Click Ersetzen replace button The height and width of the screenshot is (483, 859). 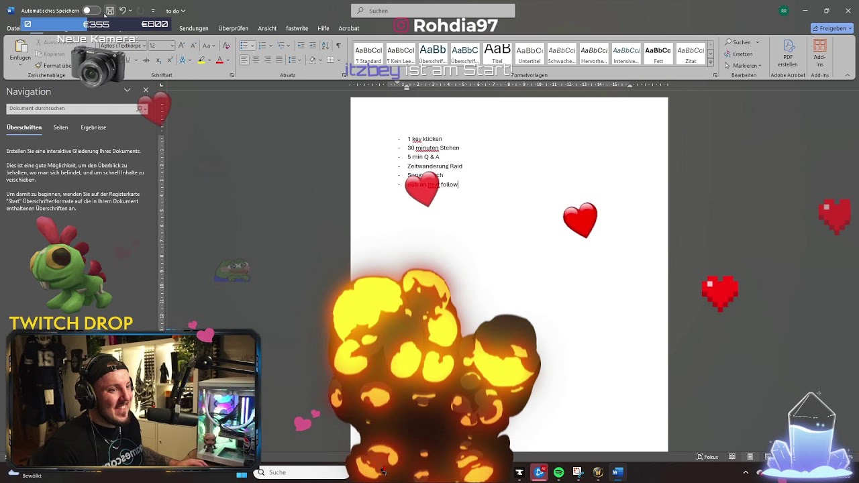coord(738,54)
